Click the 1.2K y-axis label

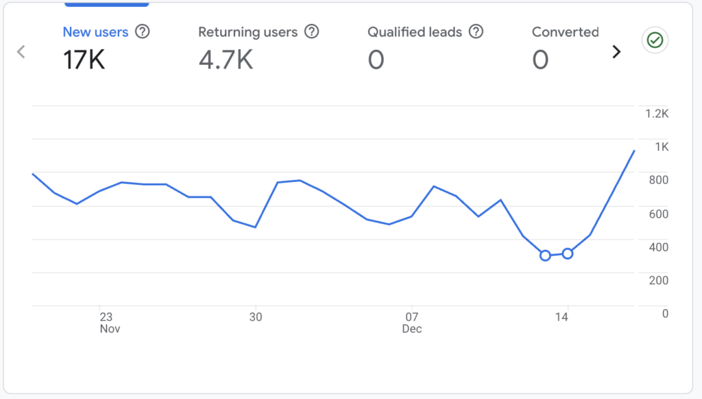coord(657,114)
